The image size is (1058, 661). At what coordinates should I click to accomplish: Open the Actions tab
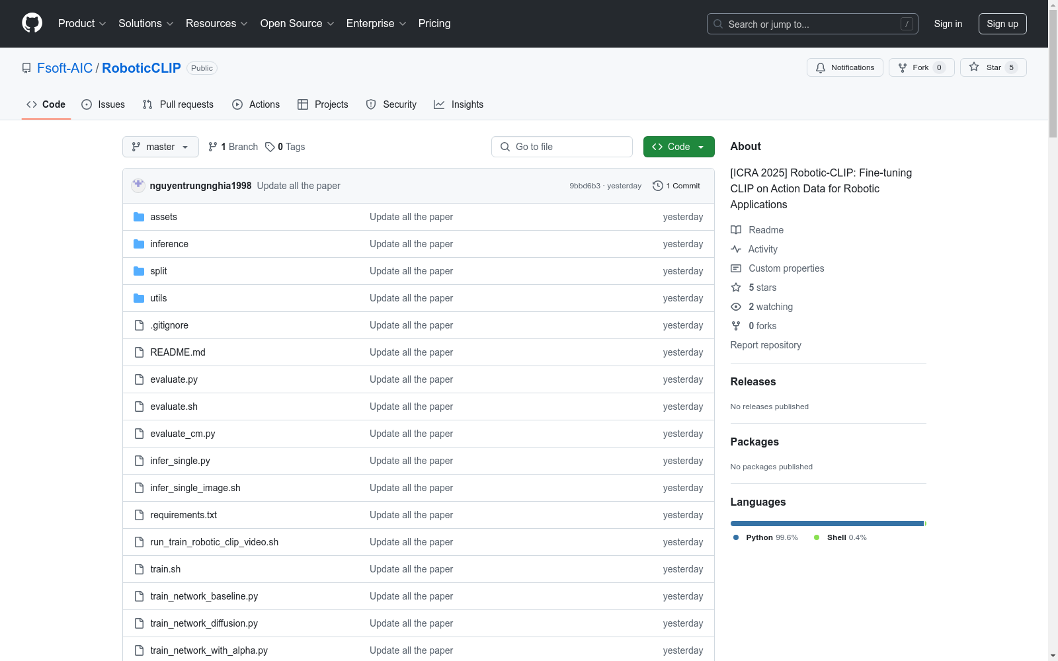(x=256, y=104)
